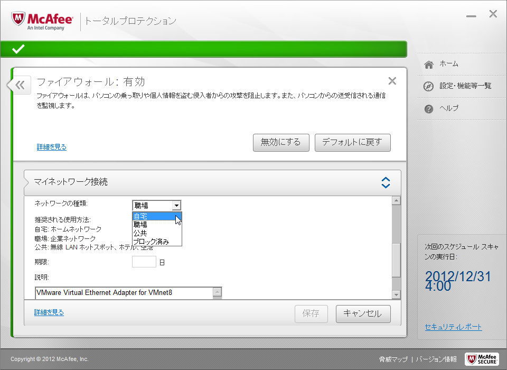Click the McAfee shield logo
The width and height of the screenshot is (507, 370).
click(19, 20)
